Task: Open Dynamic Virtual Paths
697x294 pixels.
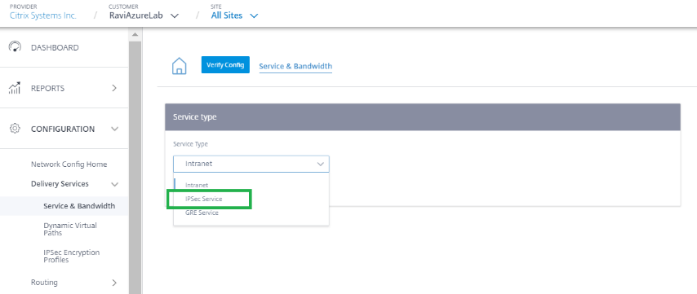Action: point(70,229)
